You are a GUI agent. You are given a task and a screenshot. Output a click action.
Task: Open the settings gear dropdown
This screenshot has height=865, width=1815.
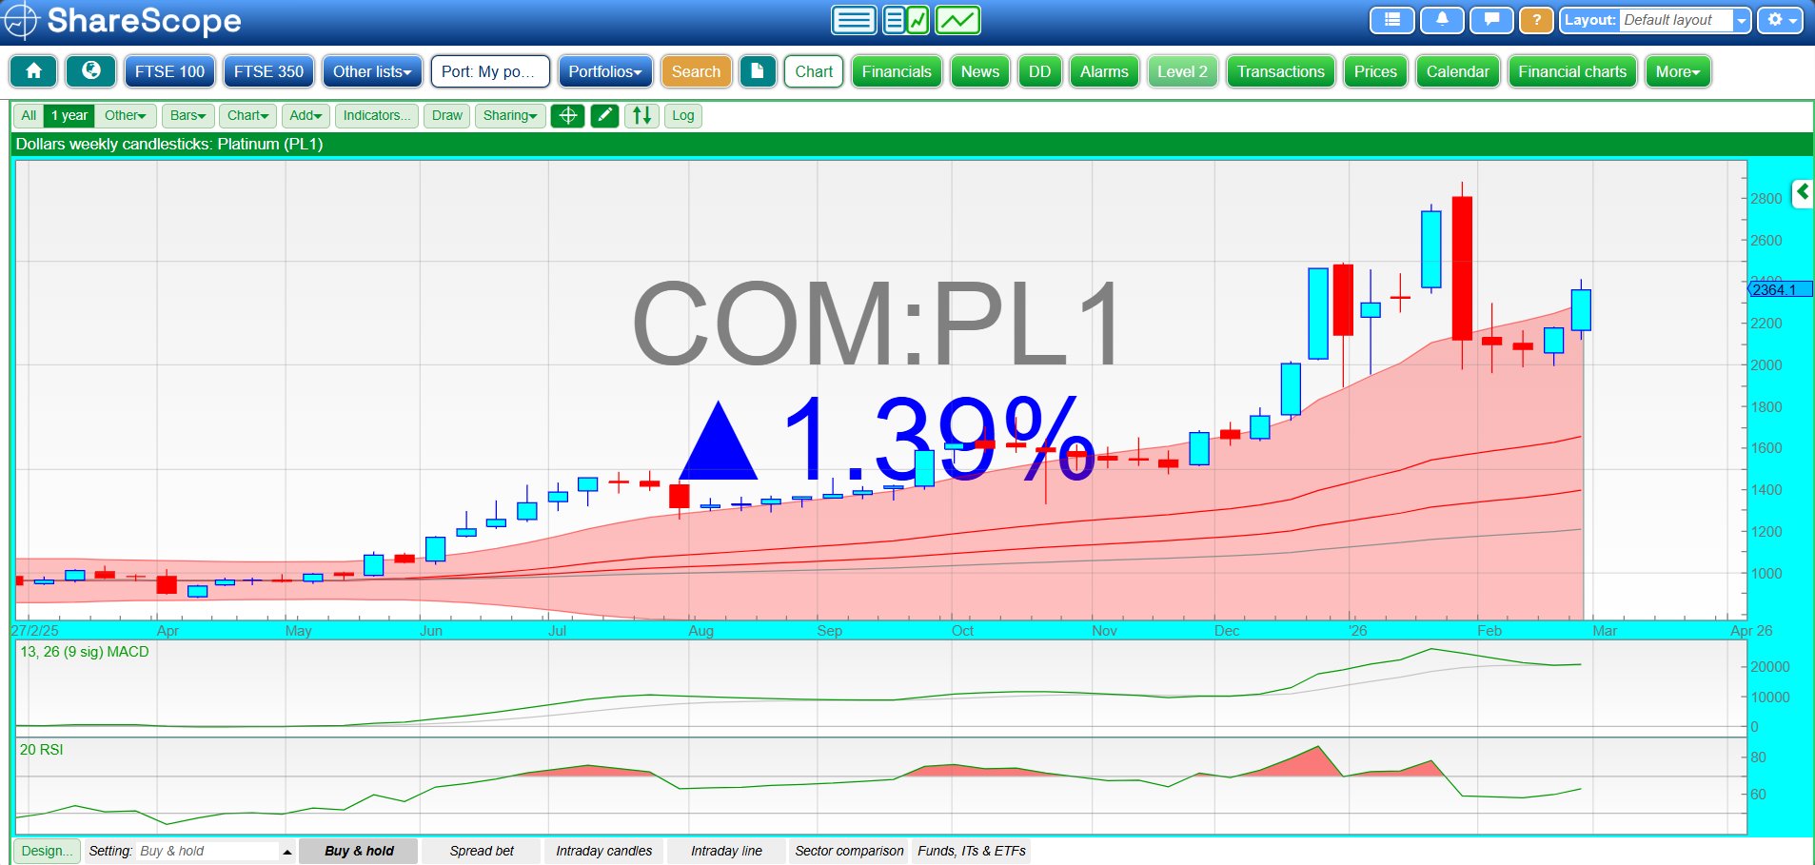1781,20
